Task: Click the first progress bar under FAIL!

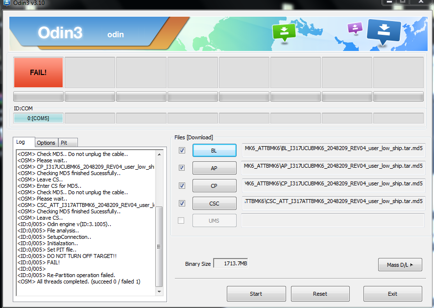Action: (39, 97)
